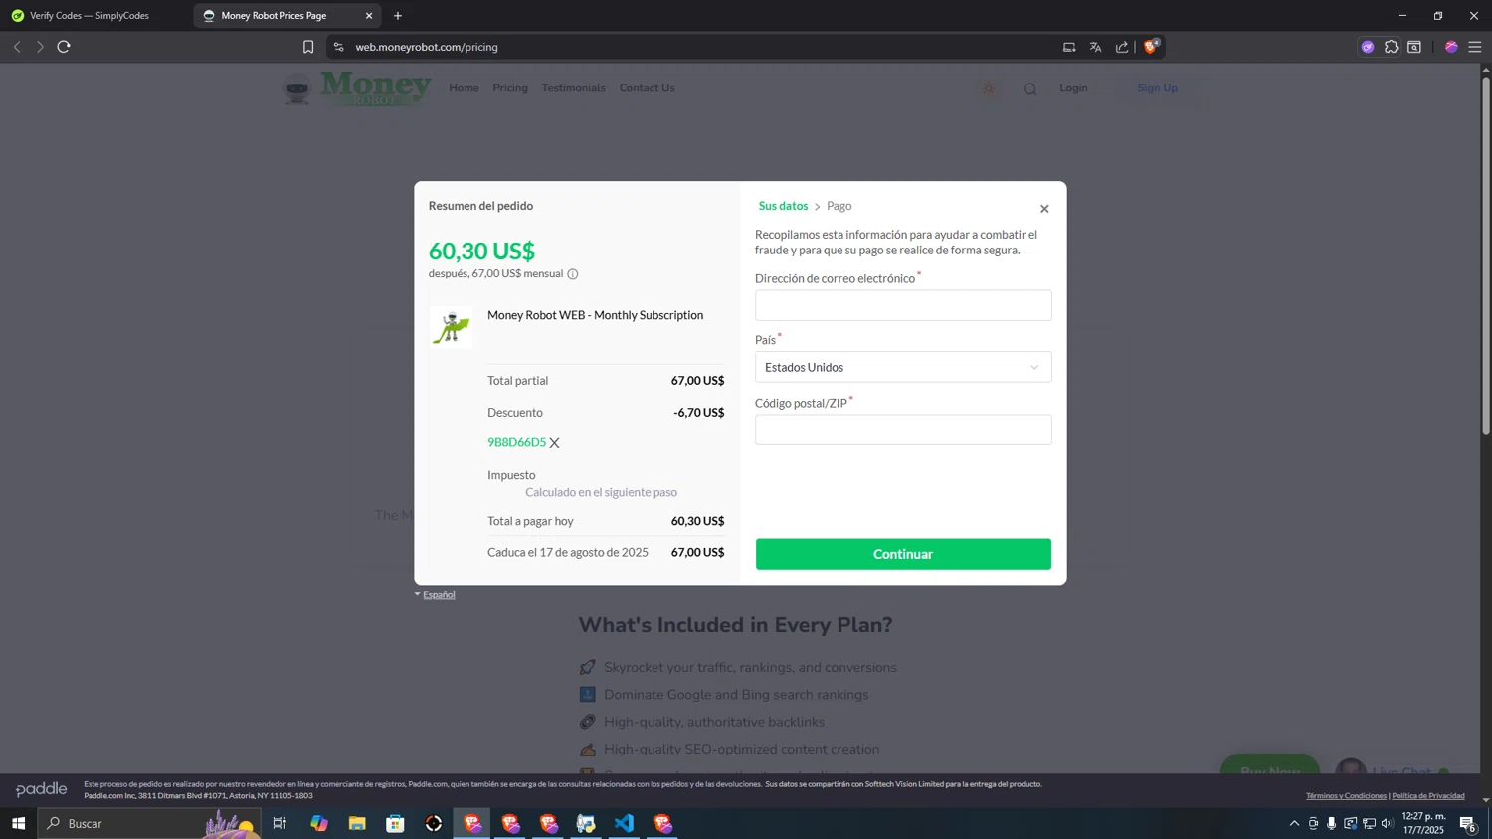Viewport: 1492px width, 839px height.
Task: Click the Sus datos breadcrumb step
Action: pyautogui.click(x=783, y=206)
